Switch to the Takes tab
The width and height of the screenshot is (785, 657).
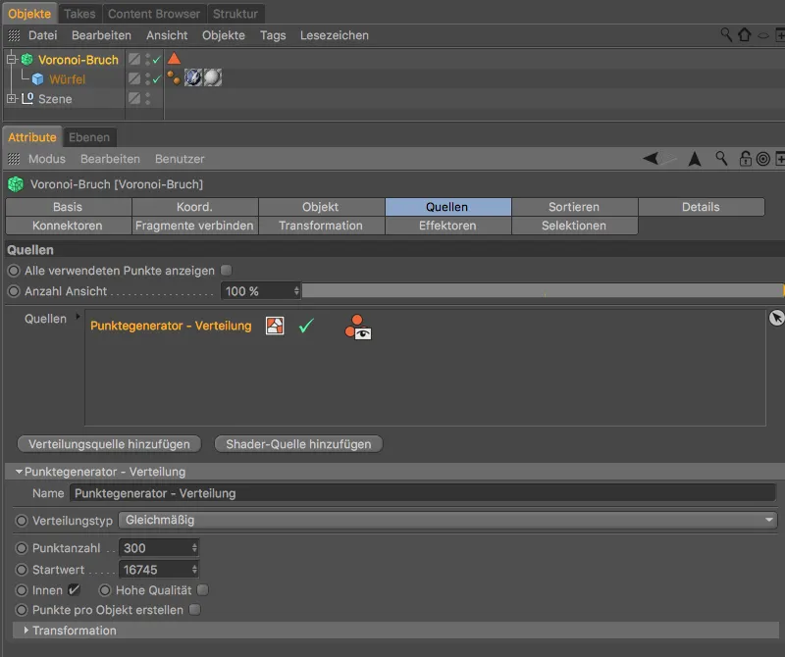coord(79,14)
